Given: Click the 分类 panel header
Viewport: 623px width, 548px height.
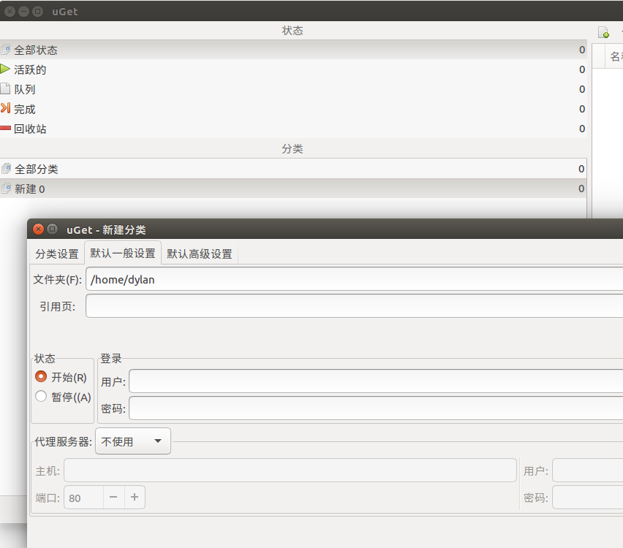Looking at the screenshot, I should coord(292,148).
